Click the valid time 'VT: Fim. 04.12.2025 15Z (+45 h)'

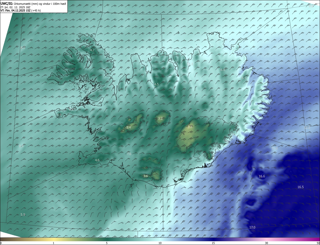point(21,11)
